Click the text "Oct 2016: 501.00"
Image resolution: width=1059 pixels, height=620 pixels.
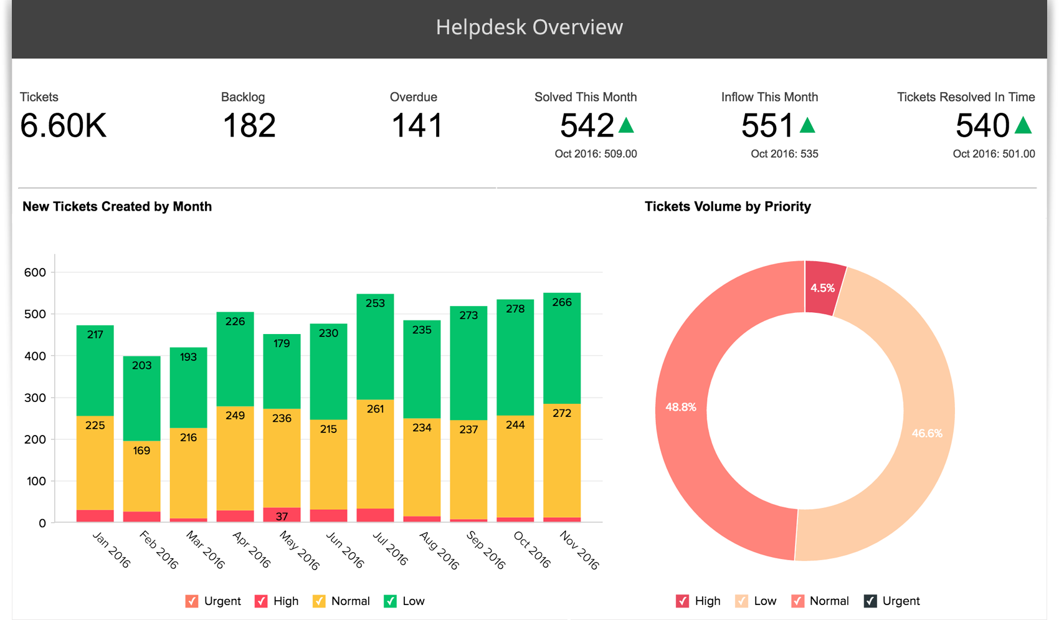pos(994,154)
